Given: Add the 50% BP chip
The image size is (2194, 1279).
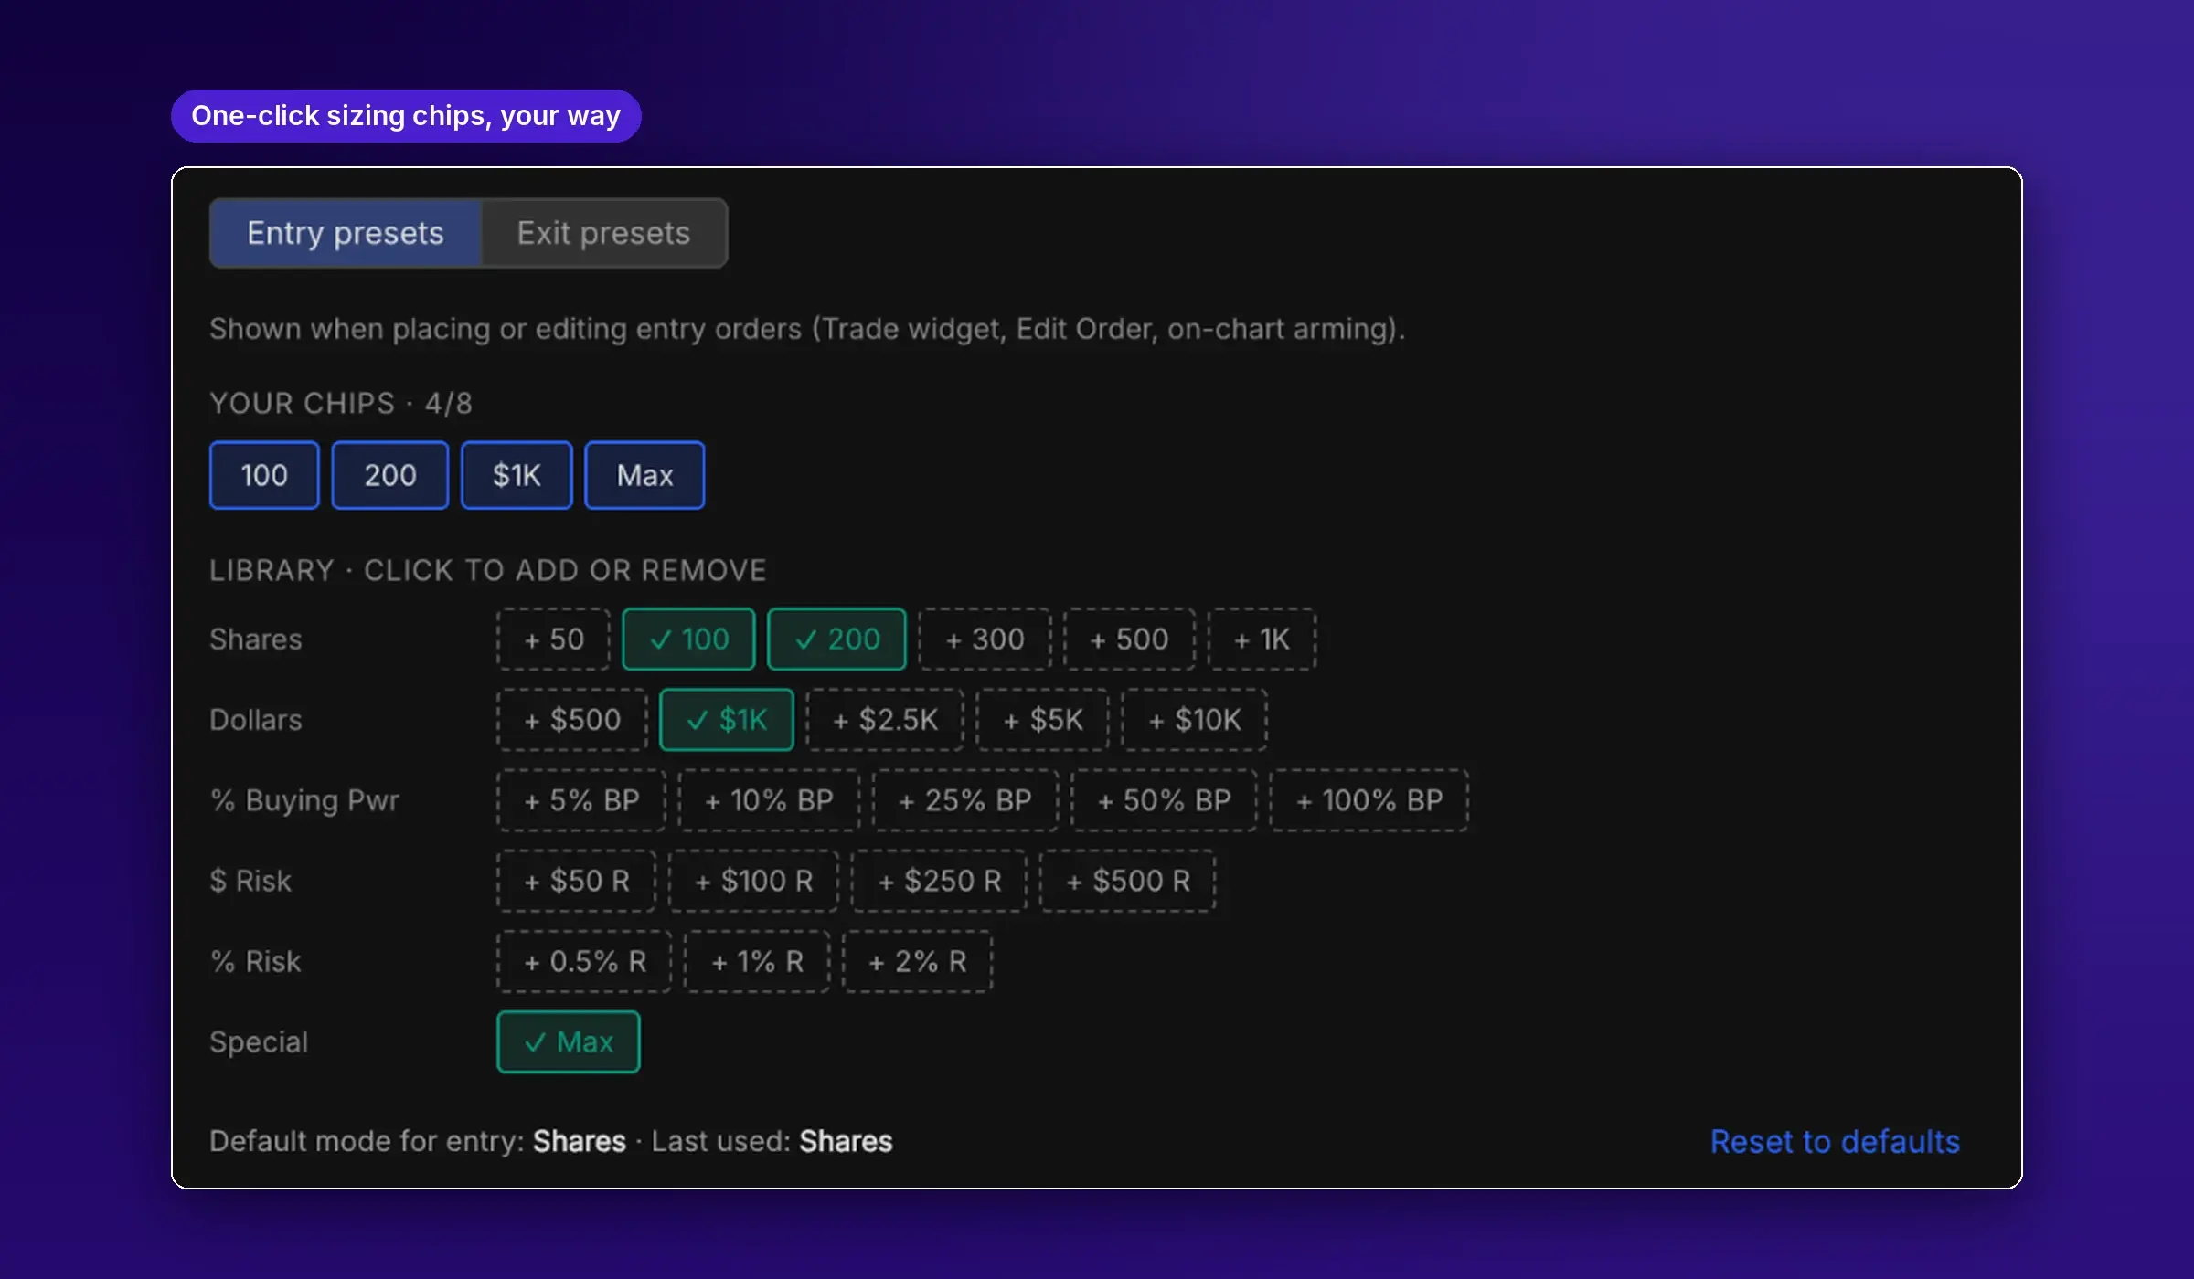Looking at the screenshot, I should (x=1164, y=800).
